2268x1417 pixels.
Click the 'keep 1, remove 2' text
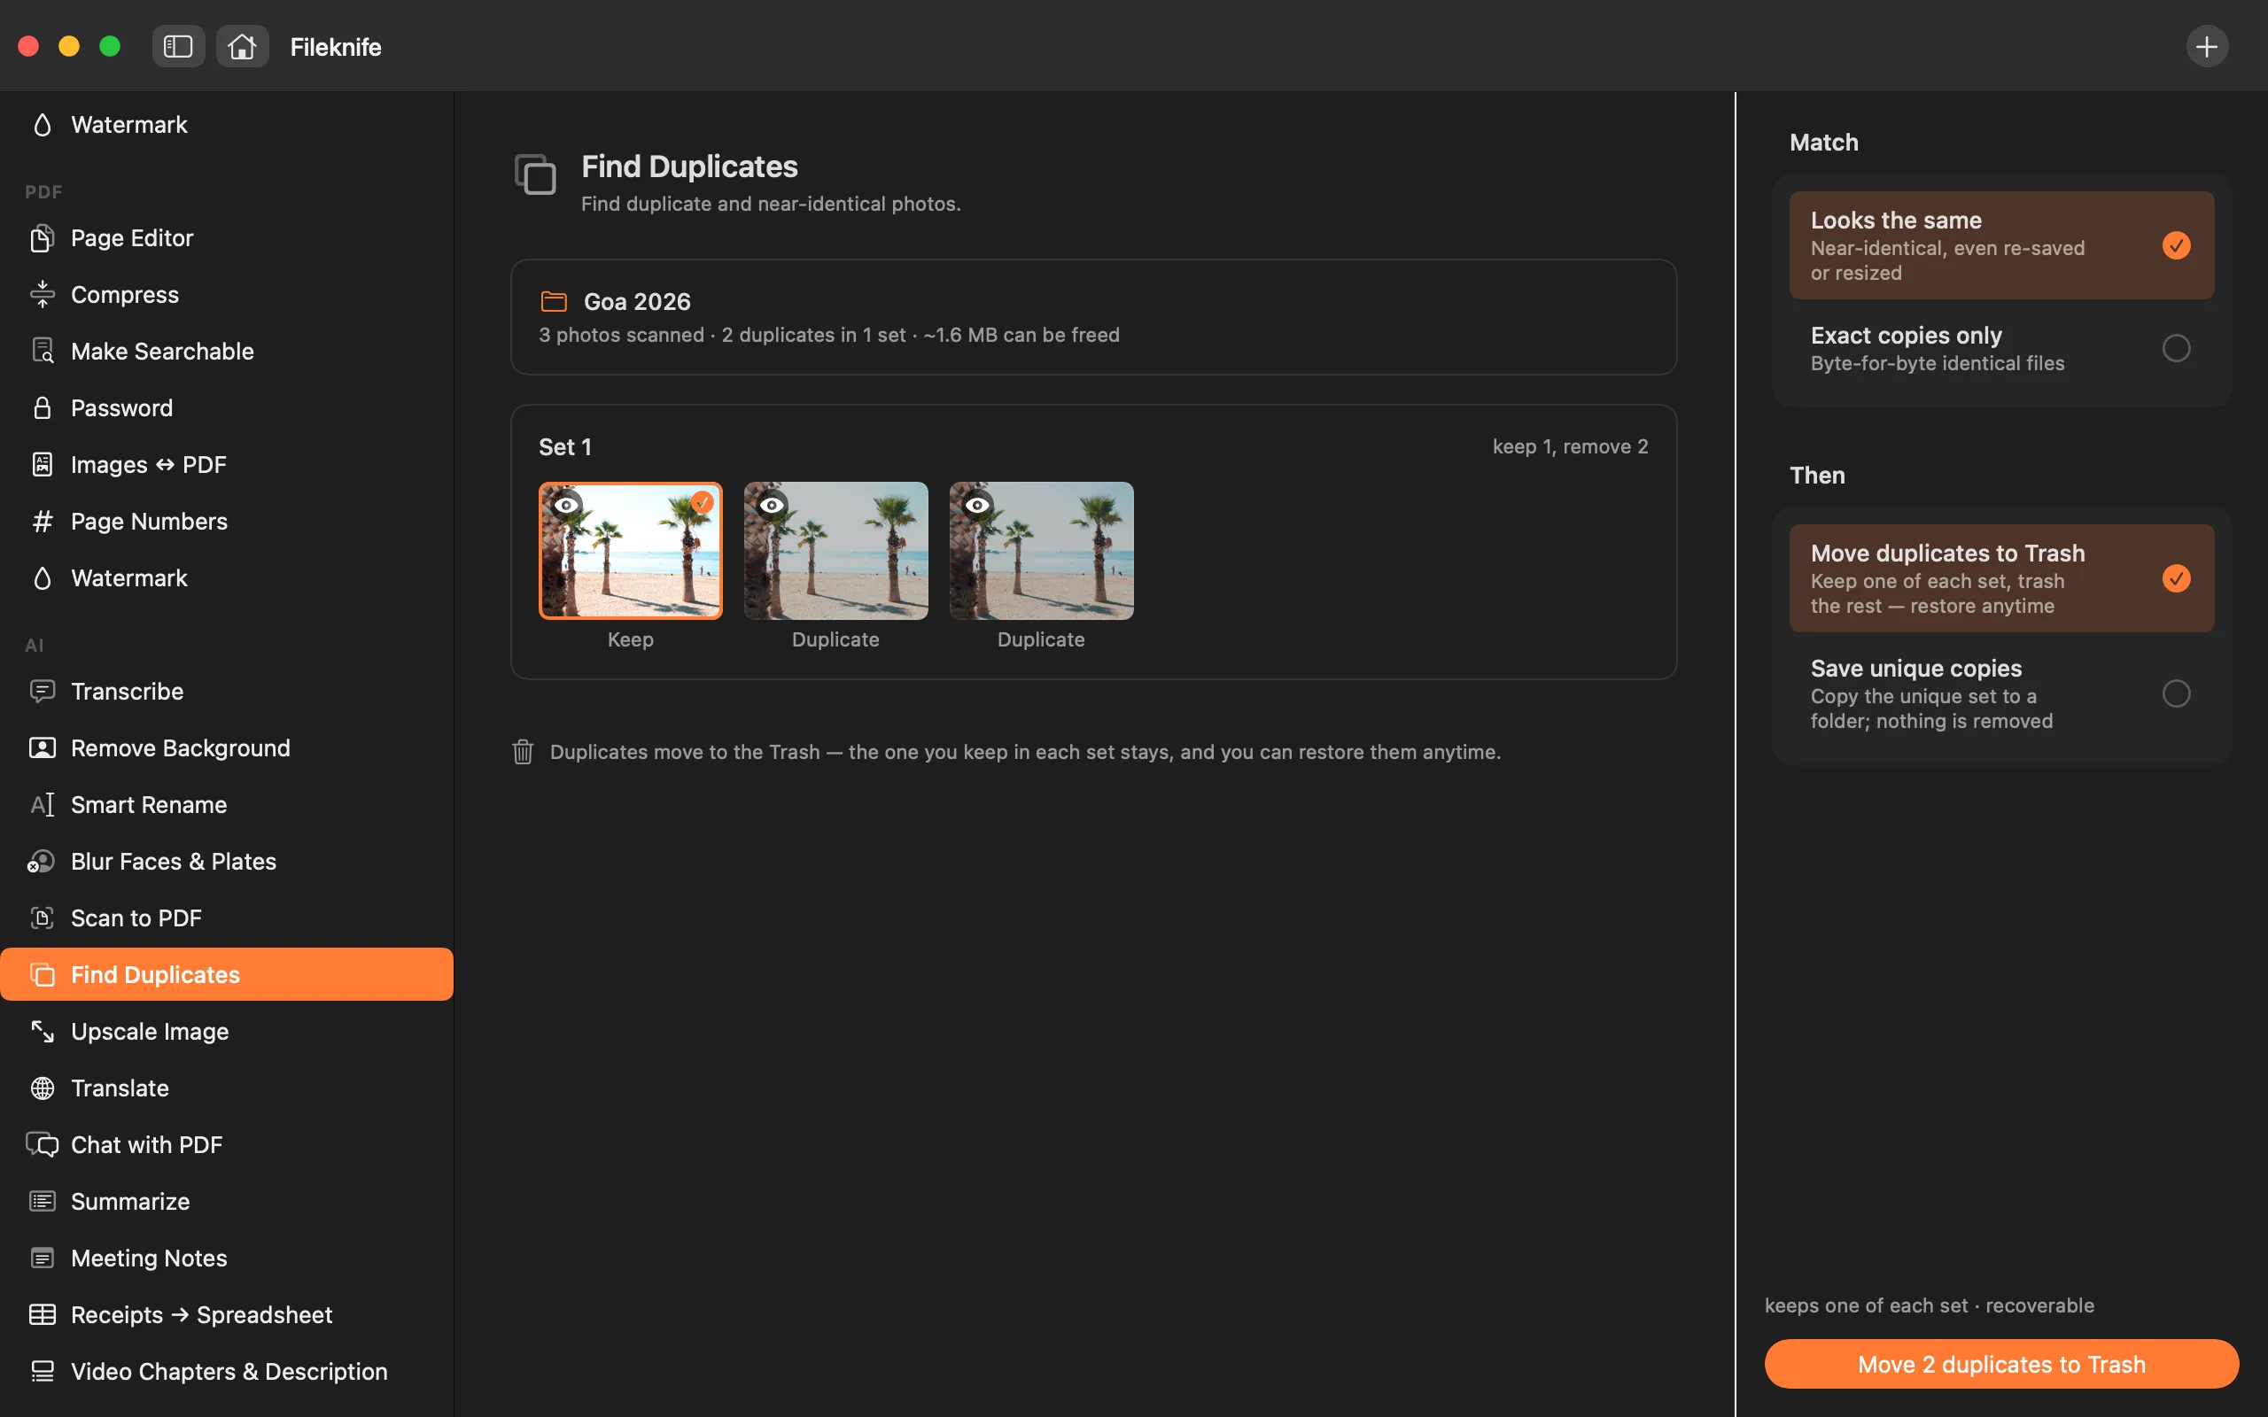point(1571,447)
